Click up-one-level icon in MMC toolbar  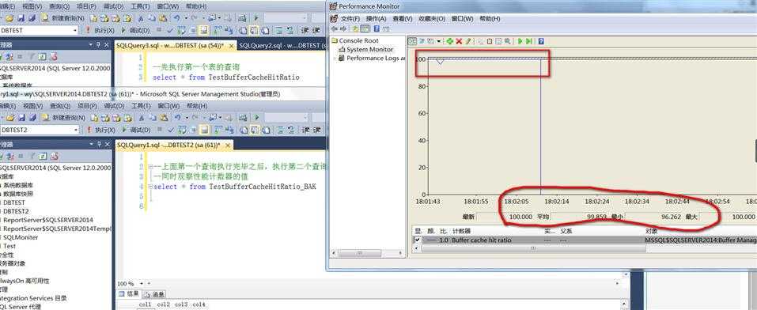(x=356, y=28)
